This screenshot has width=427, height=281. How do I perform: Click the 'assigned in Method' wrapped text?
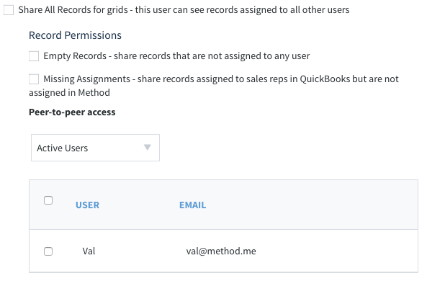(x=69, y=93)
